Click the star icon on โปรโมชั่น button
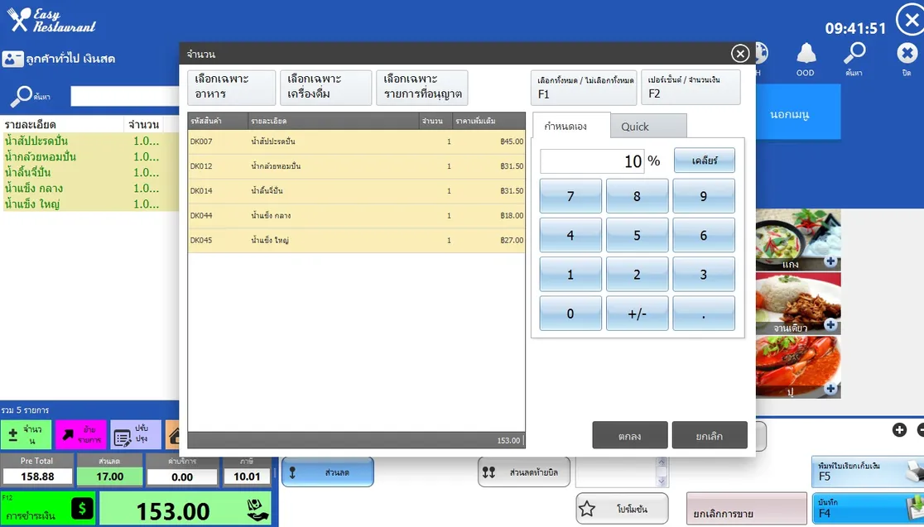The height and width of the screenshot is (527, 924). [587, 510]
